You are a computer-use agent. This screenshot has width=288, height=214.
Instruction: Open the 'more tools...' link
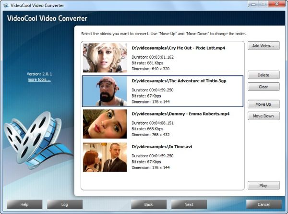pyautogui.click(x=39, y=79)
